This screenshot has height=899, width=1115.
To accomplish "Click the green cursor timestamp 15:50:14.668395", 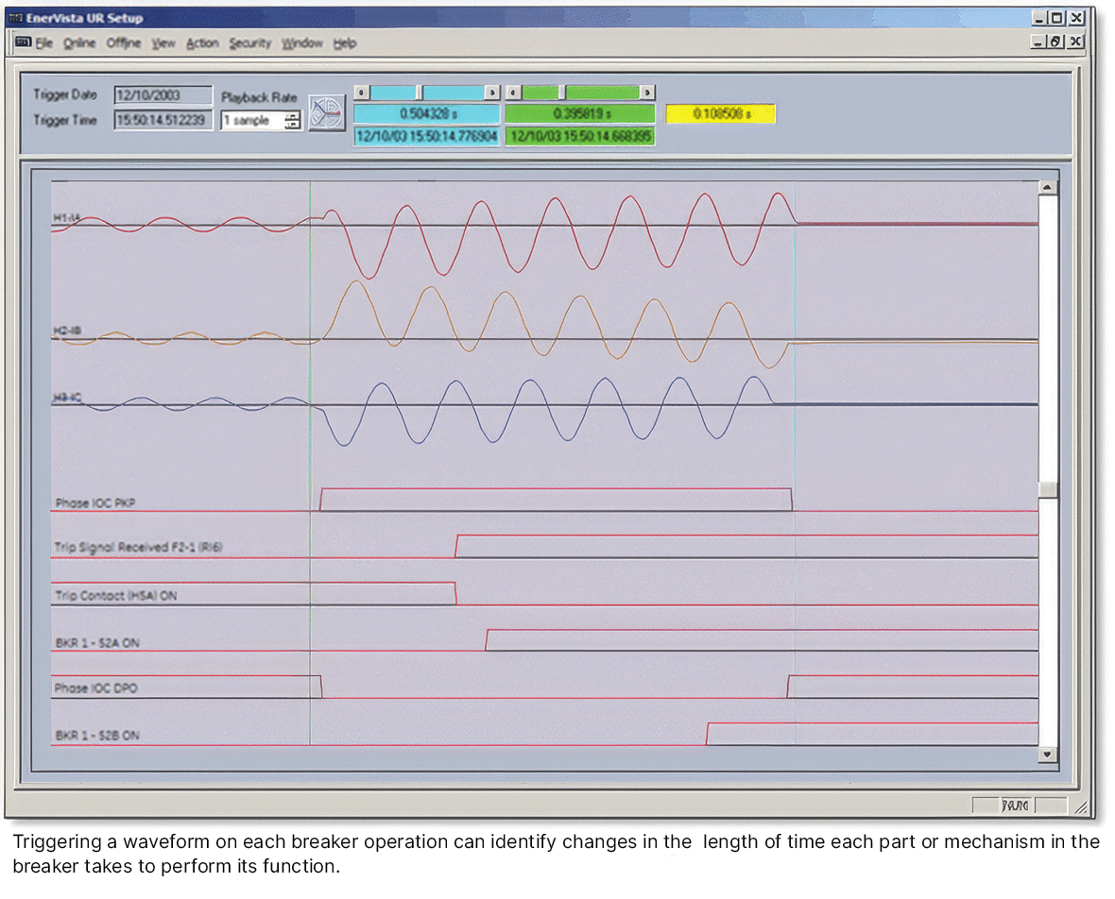I will coord(579,136).
